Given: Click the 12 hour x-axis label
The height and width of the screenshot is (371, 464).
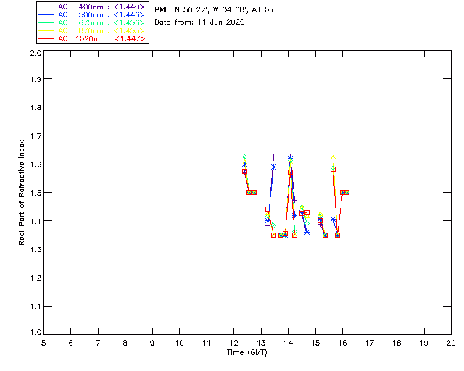Looking at the screenshot, I should [233, 343].
